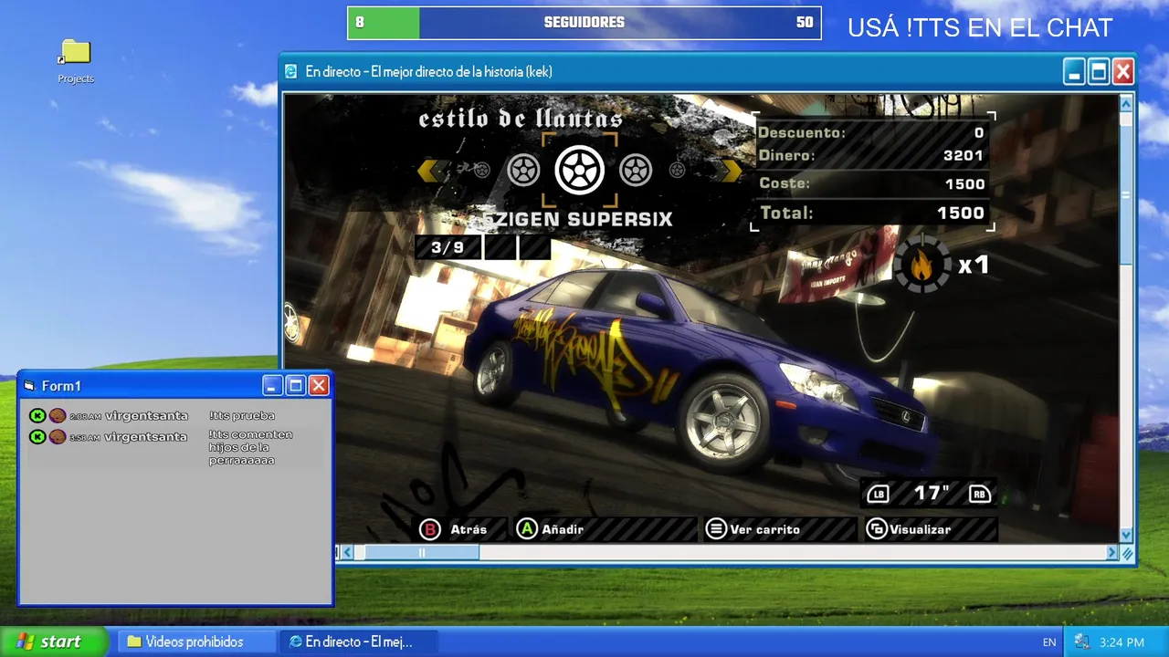1169x657 pixels.
Task: Click the SEGUIDORES follower goal progress bar
Action: pos(584,23)
